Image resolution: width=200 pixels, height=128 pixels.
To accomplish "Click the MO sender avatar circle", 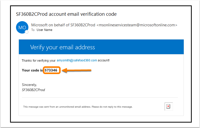I will (22, 27).
